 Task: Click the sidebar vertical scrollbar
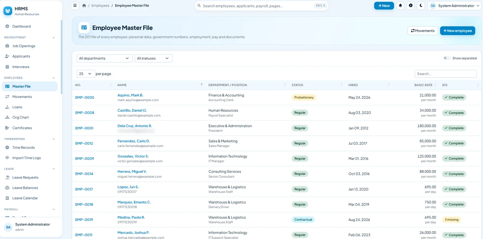coord(61,57)
